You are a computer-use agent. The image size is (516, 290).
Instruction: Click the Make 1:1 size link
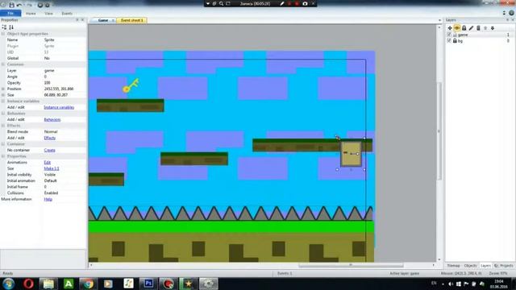[x=52, y=168]
